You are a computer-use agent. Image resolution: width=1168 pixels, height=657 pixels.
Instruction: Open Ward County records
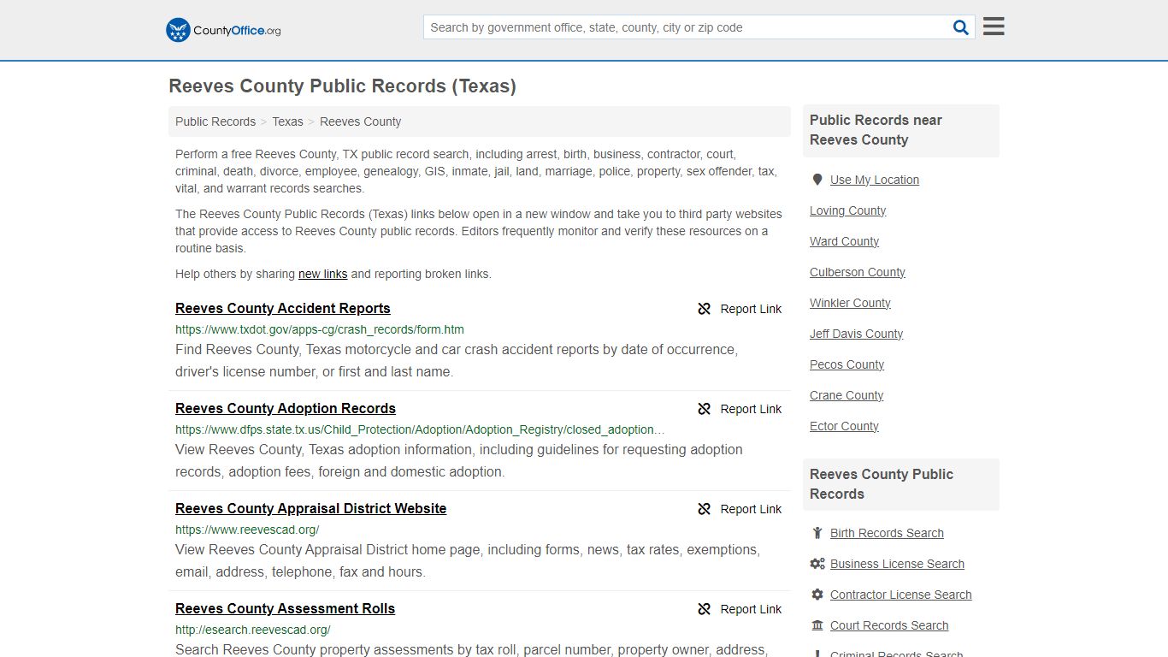coord(844,241)
